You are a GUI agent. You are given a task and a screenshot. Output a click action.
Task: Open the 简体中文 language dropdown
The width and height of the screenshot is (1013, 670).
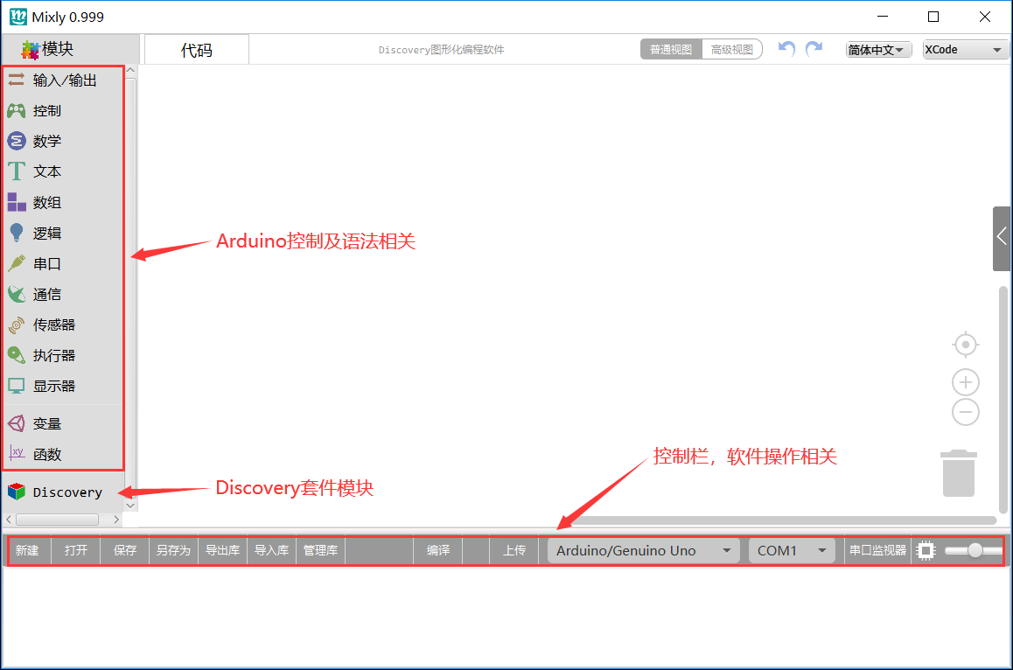(878, 50)
